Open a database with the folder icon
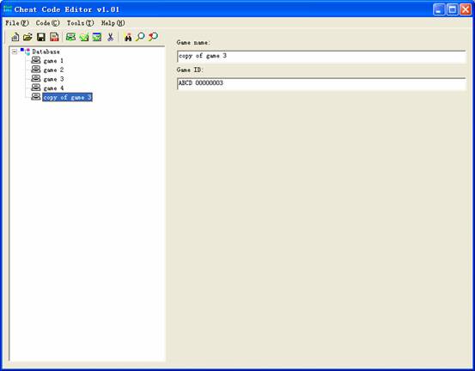Image resolution: width=475 pixels, height=371 pixels. (x=27, y=37)
